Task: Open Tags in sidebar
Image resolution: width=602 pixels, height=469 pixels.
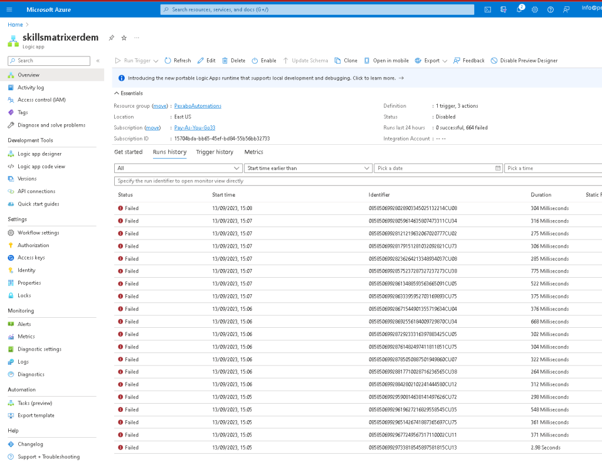Action: [x=22, y=112]
